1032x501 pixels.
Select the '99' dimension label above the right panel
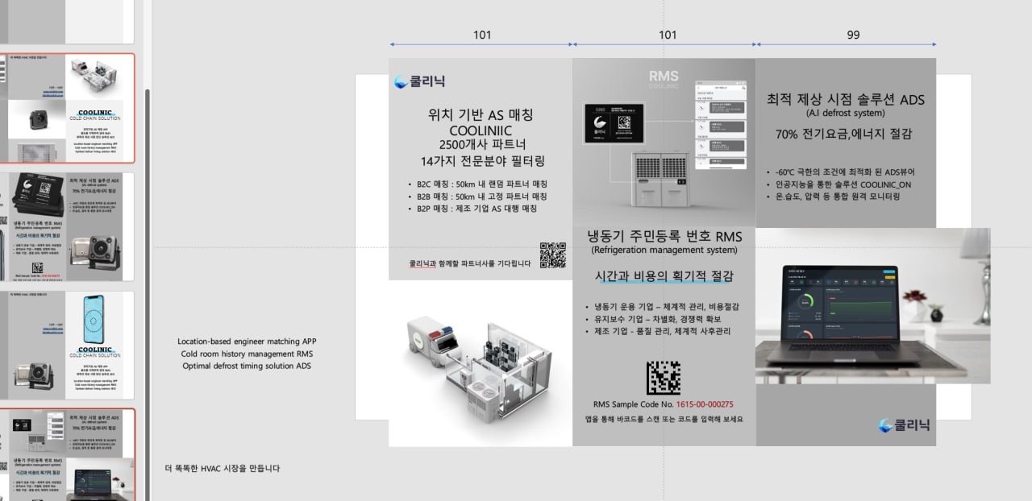click(854, 35)
